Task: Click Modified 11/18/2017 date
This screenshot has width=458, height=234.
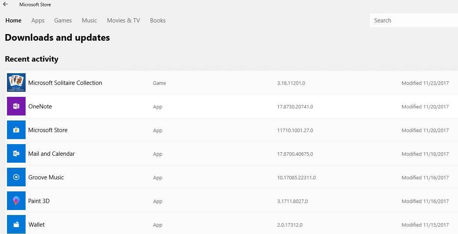Action: coord(425,154)
